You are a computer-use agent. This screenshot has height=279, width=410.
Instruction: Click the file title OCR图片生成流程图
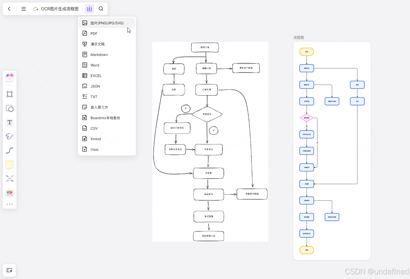point(60,9)
